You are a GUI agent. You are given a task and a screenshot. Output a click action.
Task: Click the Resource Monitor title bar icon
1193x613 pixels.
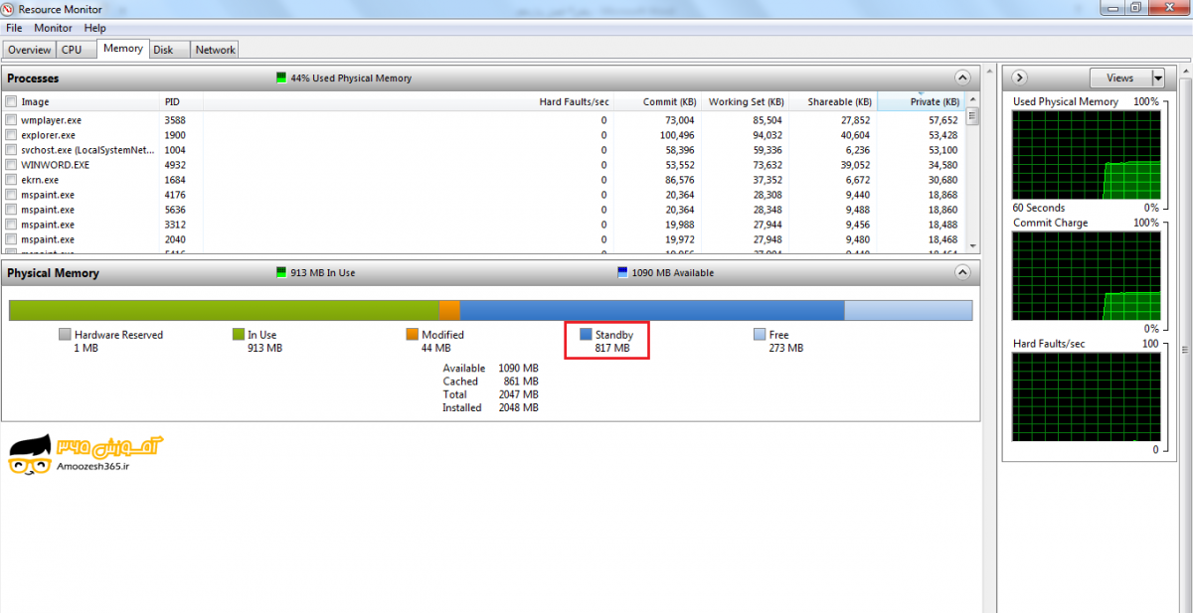click(9, 9)
